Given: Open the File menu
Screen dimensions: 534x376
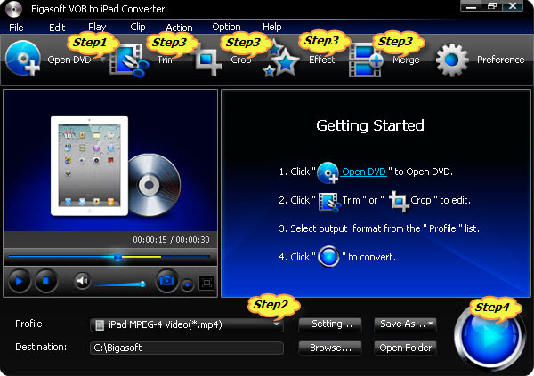Looking at the screenshot, I should (16, 28).
